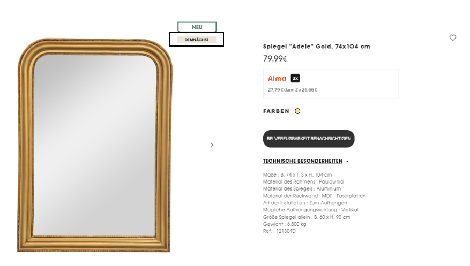The height and width of the screenshot is (266, 470).
Task: Click the Größe Spiegel allein line
Action: point(307,217)
